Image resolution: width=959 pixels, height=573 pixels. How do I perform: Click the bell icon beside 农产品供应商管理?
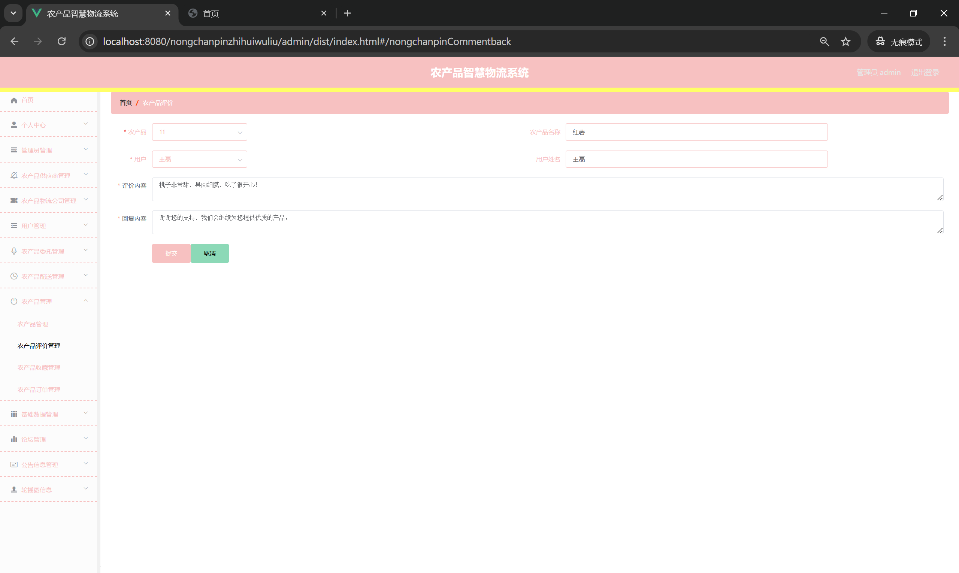point(14,176)
